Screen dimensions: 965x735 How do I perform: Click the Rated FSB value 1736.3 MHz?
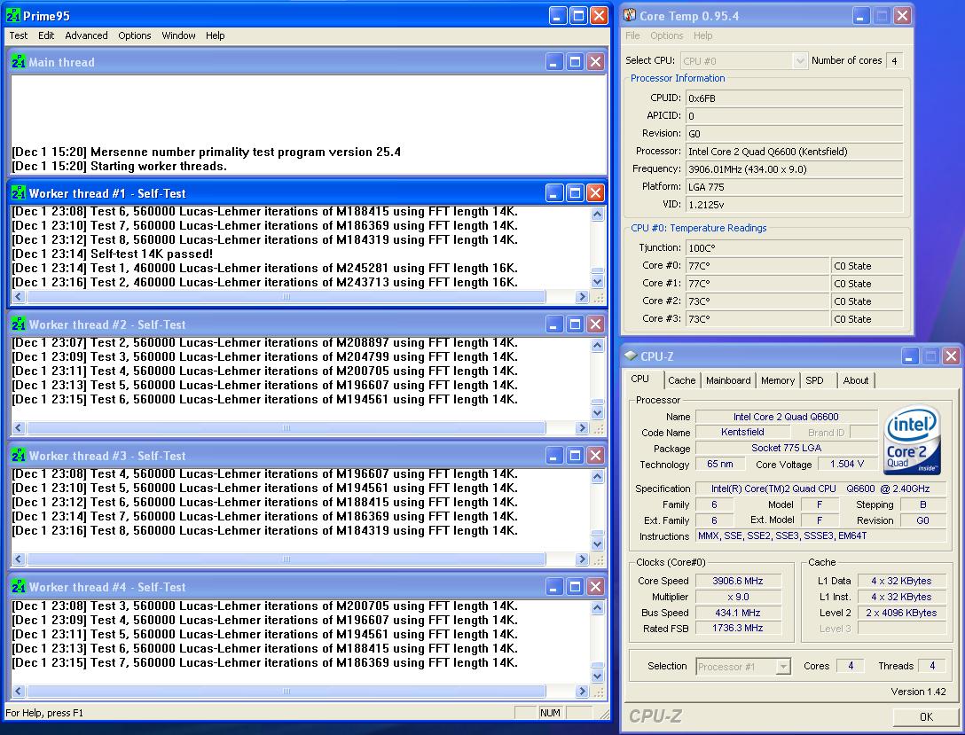coord(738,628)
